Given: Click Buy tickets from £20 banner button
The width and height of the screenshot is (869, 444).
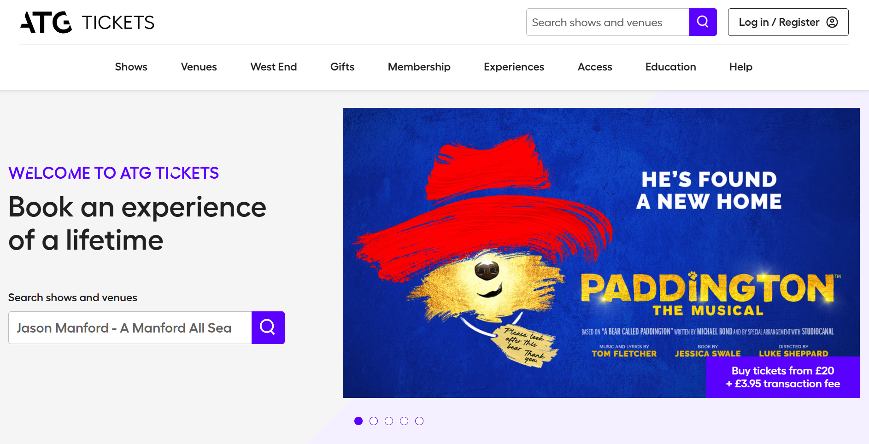Looking at the screenshot, I should click(783, 377).
